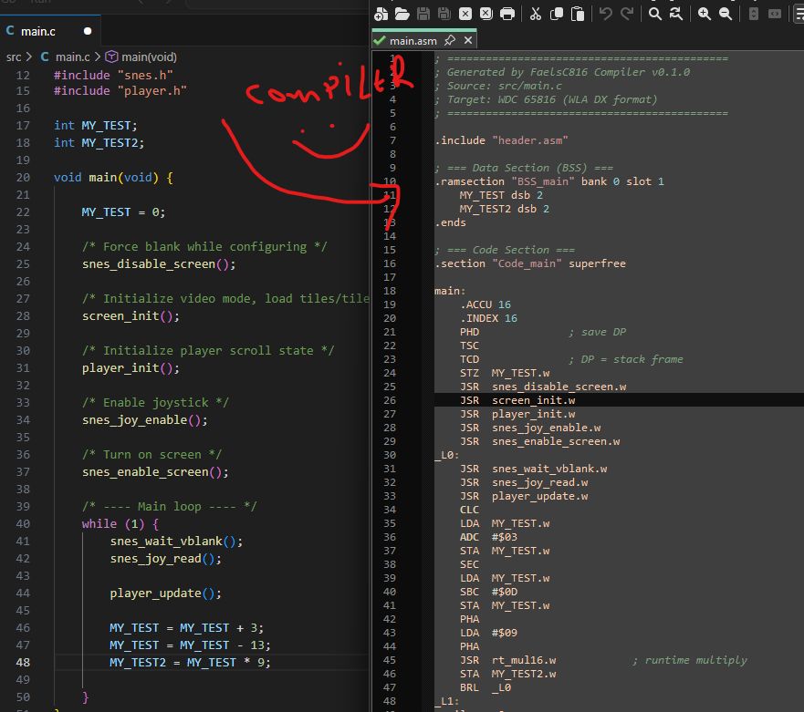Click 'snes_enable_screen();' in main.c
This screenshot has height=712, width=804.
coord(155,471)
